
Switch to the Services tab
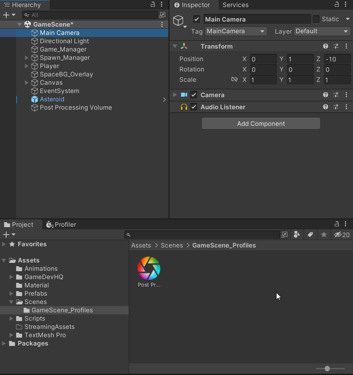[x=235, y=5]
